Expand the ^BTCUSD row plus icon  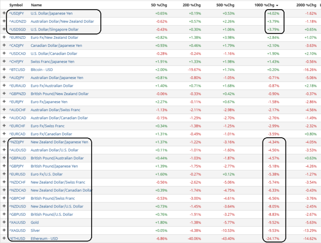point(4,70)
